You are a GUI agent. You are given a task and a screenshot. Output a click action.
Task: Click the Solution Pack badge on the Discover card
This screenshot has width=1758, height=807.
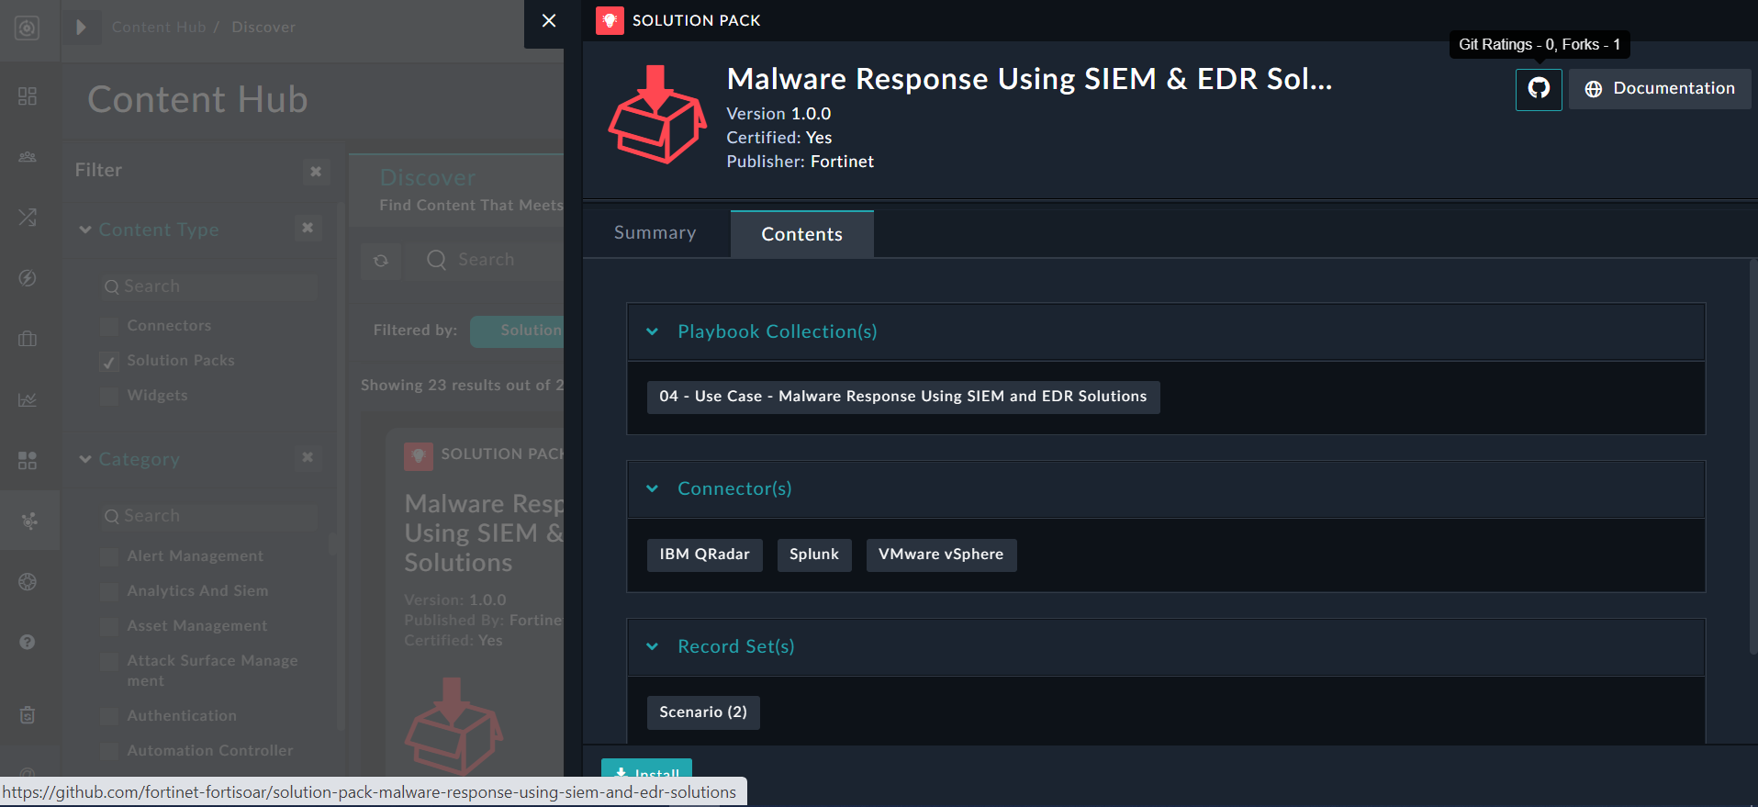[419, 456]
